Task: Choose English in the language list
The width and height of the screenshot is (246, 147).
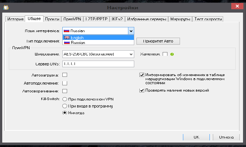Action: click(x=98, y=38)
